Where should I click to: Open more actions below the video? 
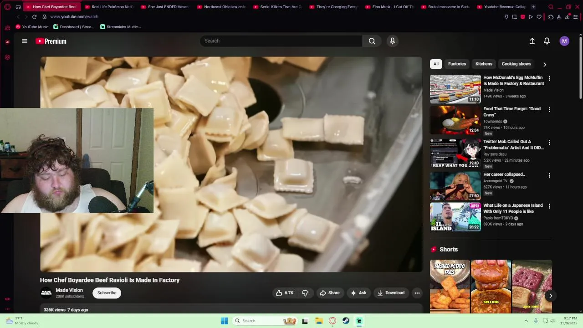click(x=417, y=293)
